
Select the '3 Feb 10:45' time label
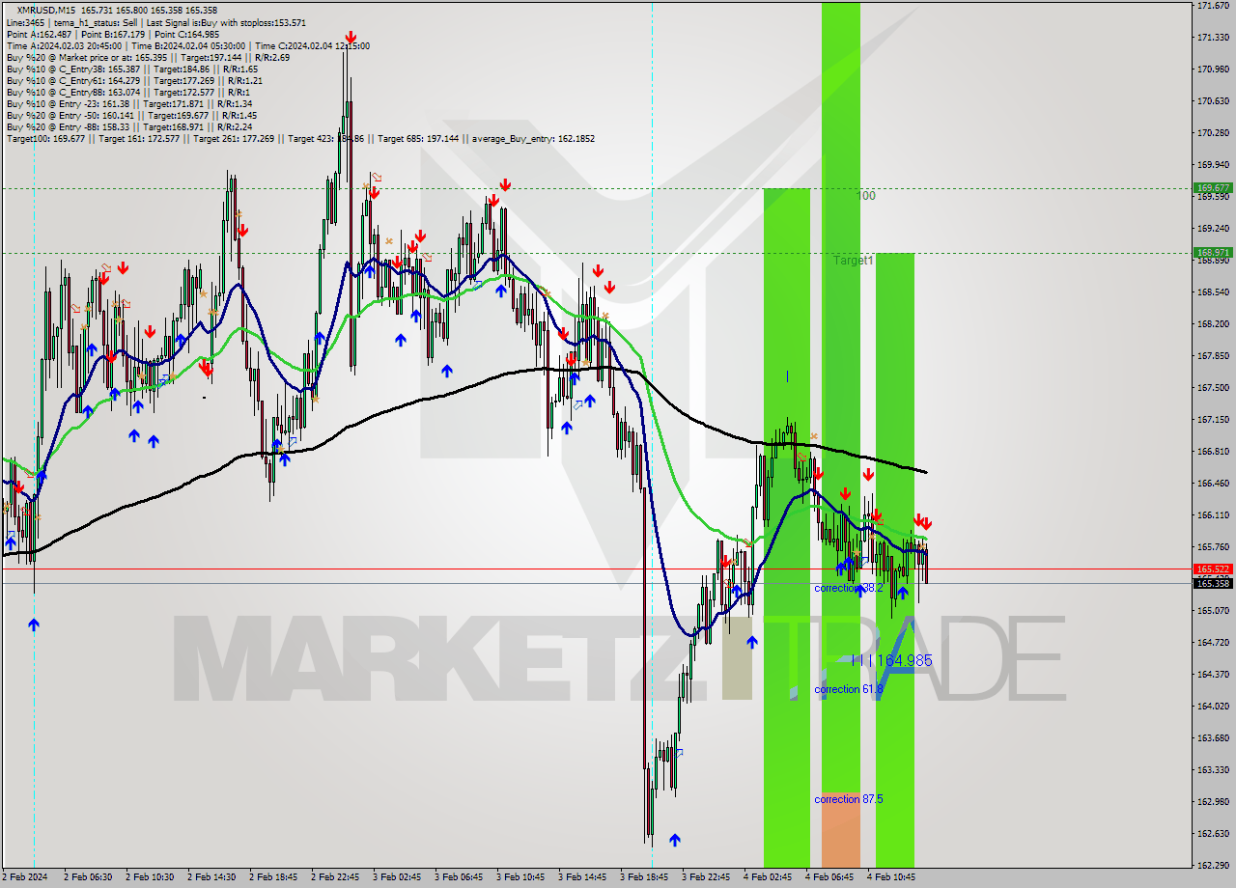(520, 877)
